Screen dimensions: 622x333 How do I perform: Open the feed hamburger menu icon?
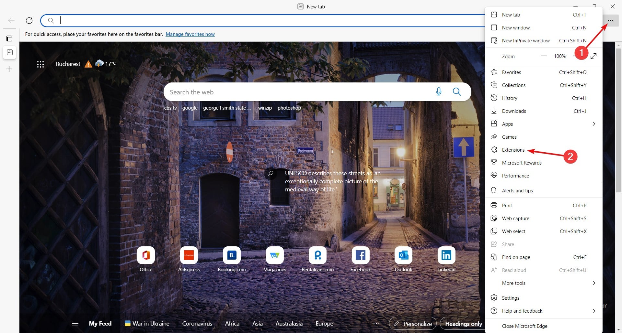tap(75, 324)
